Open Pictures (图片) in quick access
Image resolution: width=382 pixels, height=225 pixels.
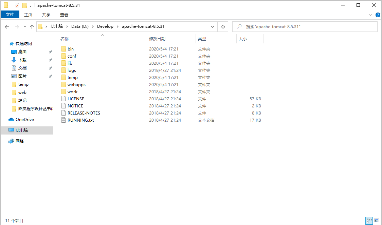(22, 76)
